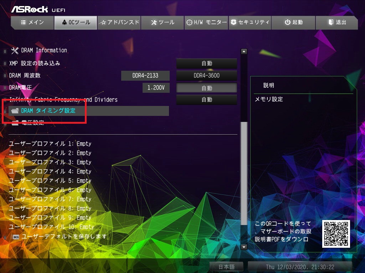
Task: Open the DRAM タイミング設定 submenu
Action: pos(89,111)
